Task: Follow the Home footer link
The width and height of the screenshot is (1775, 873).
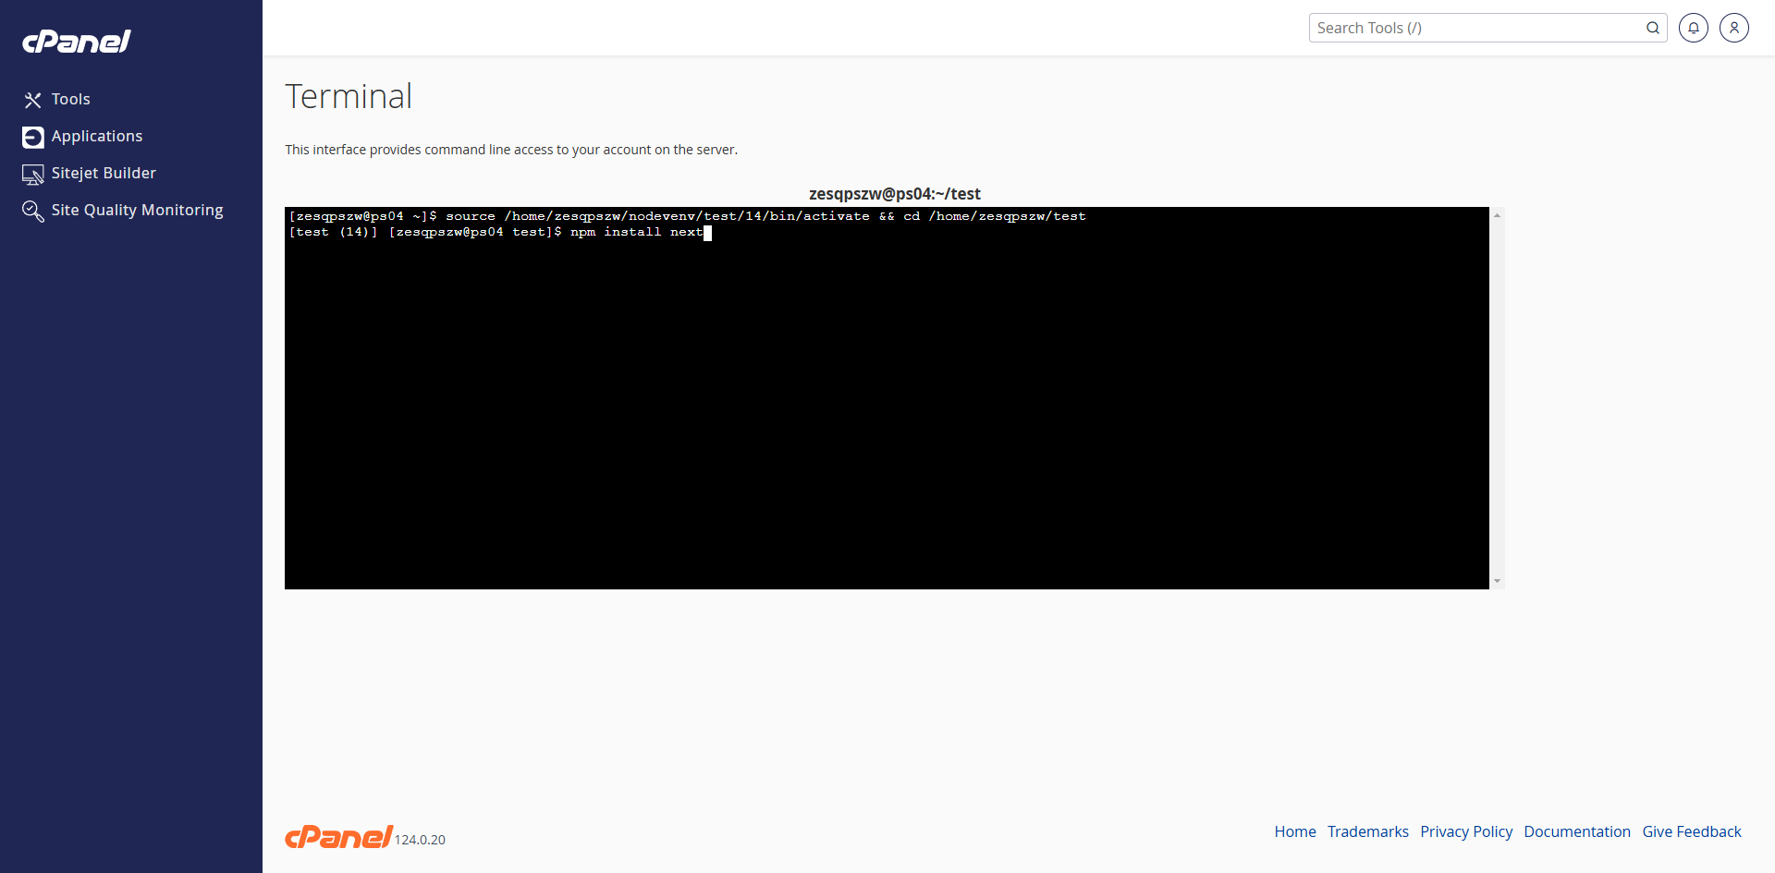Action: pos(1295,831)
